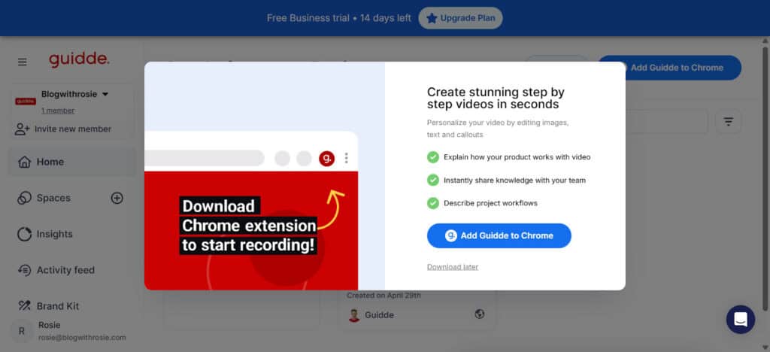Expand the Blogwithrosie workspace dropdown

tap(105, 94)
